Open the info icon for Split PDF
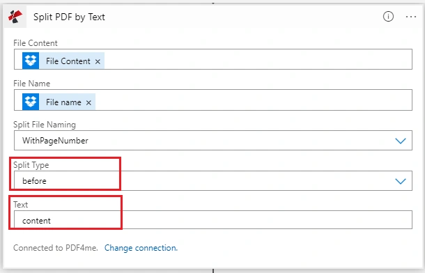The height and width of the screenshot is (273, 425). (x=388, y=17)
